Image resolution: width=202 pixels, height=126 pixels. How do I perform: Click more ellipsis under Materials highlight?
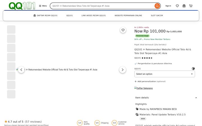tap(143, 119)
